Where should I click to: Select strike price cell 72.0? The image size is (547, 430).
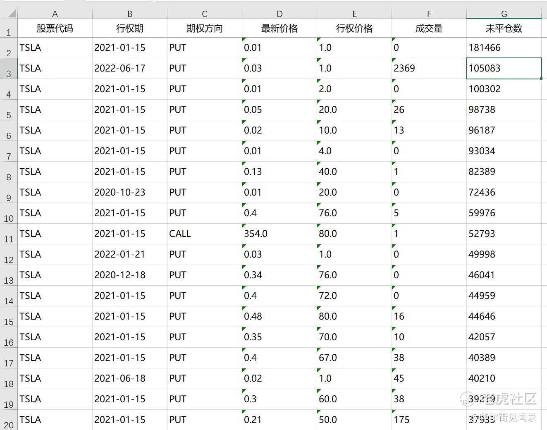point(354,296)
